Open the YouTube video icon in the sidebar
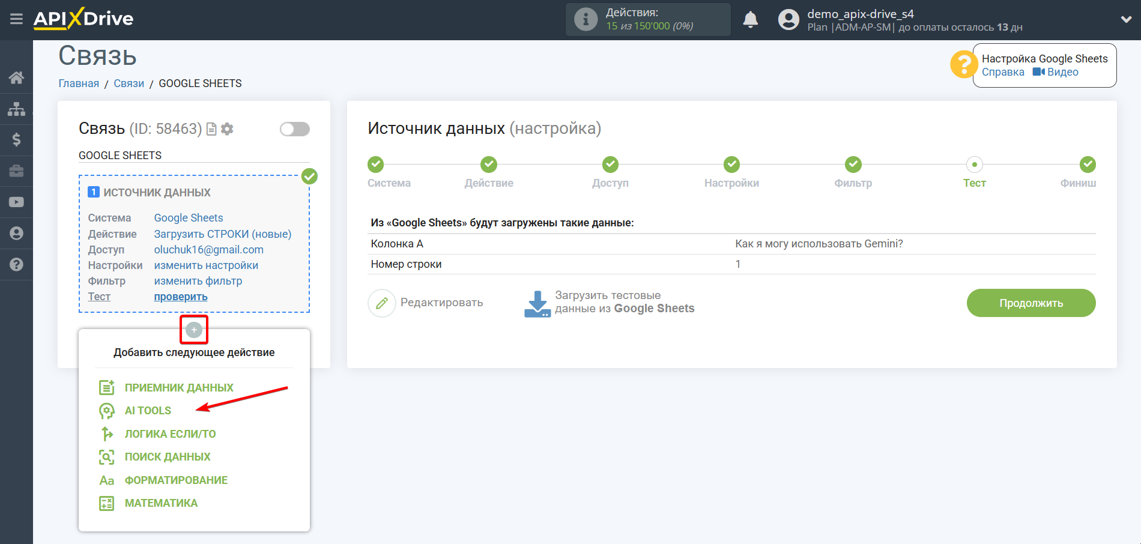1141x544 pixels. [16, 202]
